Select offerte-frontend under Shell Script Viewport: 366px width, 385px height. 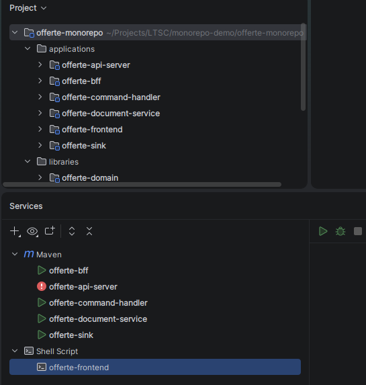click(155, 367)
